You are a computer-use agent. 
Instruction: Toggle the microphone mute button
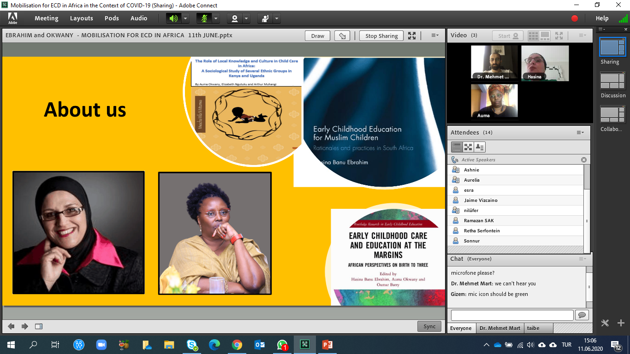[x=204, y=18]
